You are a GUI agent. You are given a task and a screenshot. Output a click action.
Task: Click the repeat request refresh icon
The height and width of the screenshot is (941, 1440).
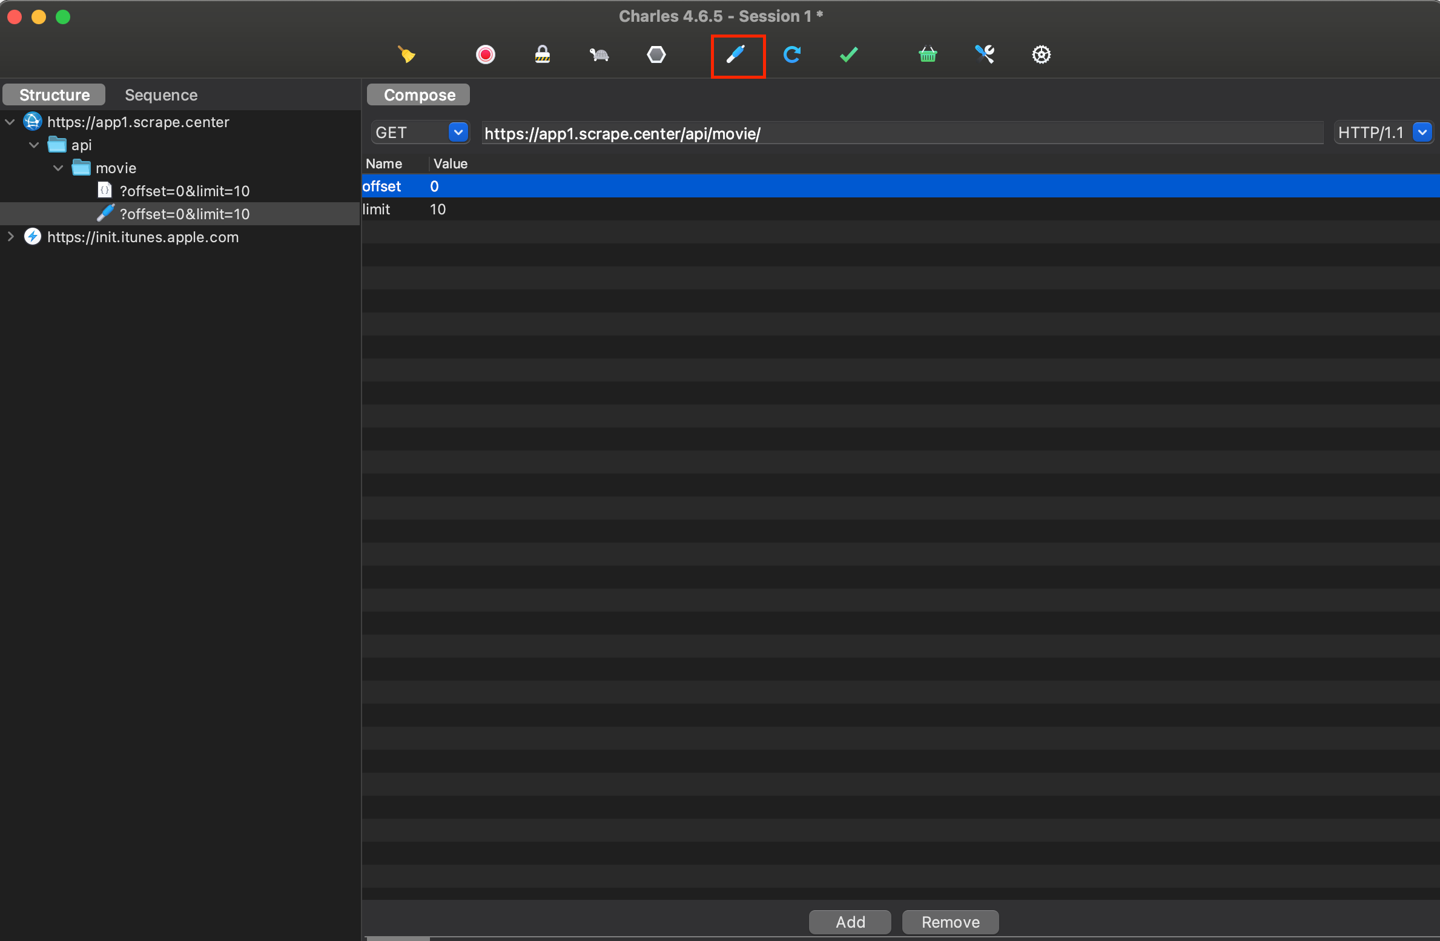point(791,55)
